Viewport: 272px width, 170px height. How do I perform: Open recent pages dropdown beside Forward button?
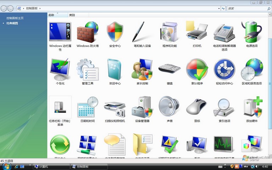pos(15,8)
